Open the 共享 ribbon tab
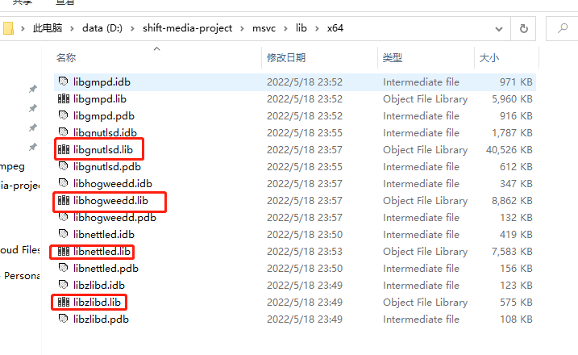The image size is (578, 355). click(23, 2)
